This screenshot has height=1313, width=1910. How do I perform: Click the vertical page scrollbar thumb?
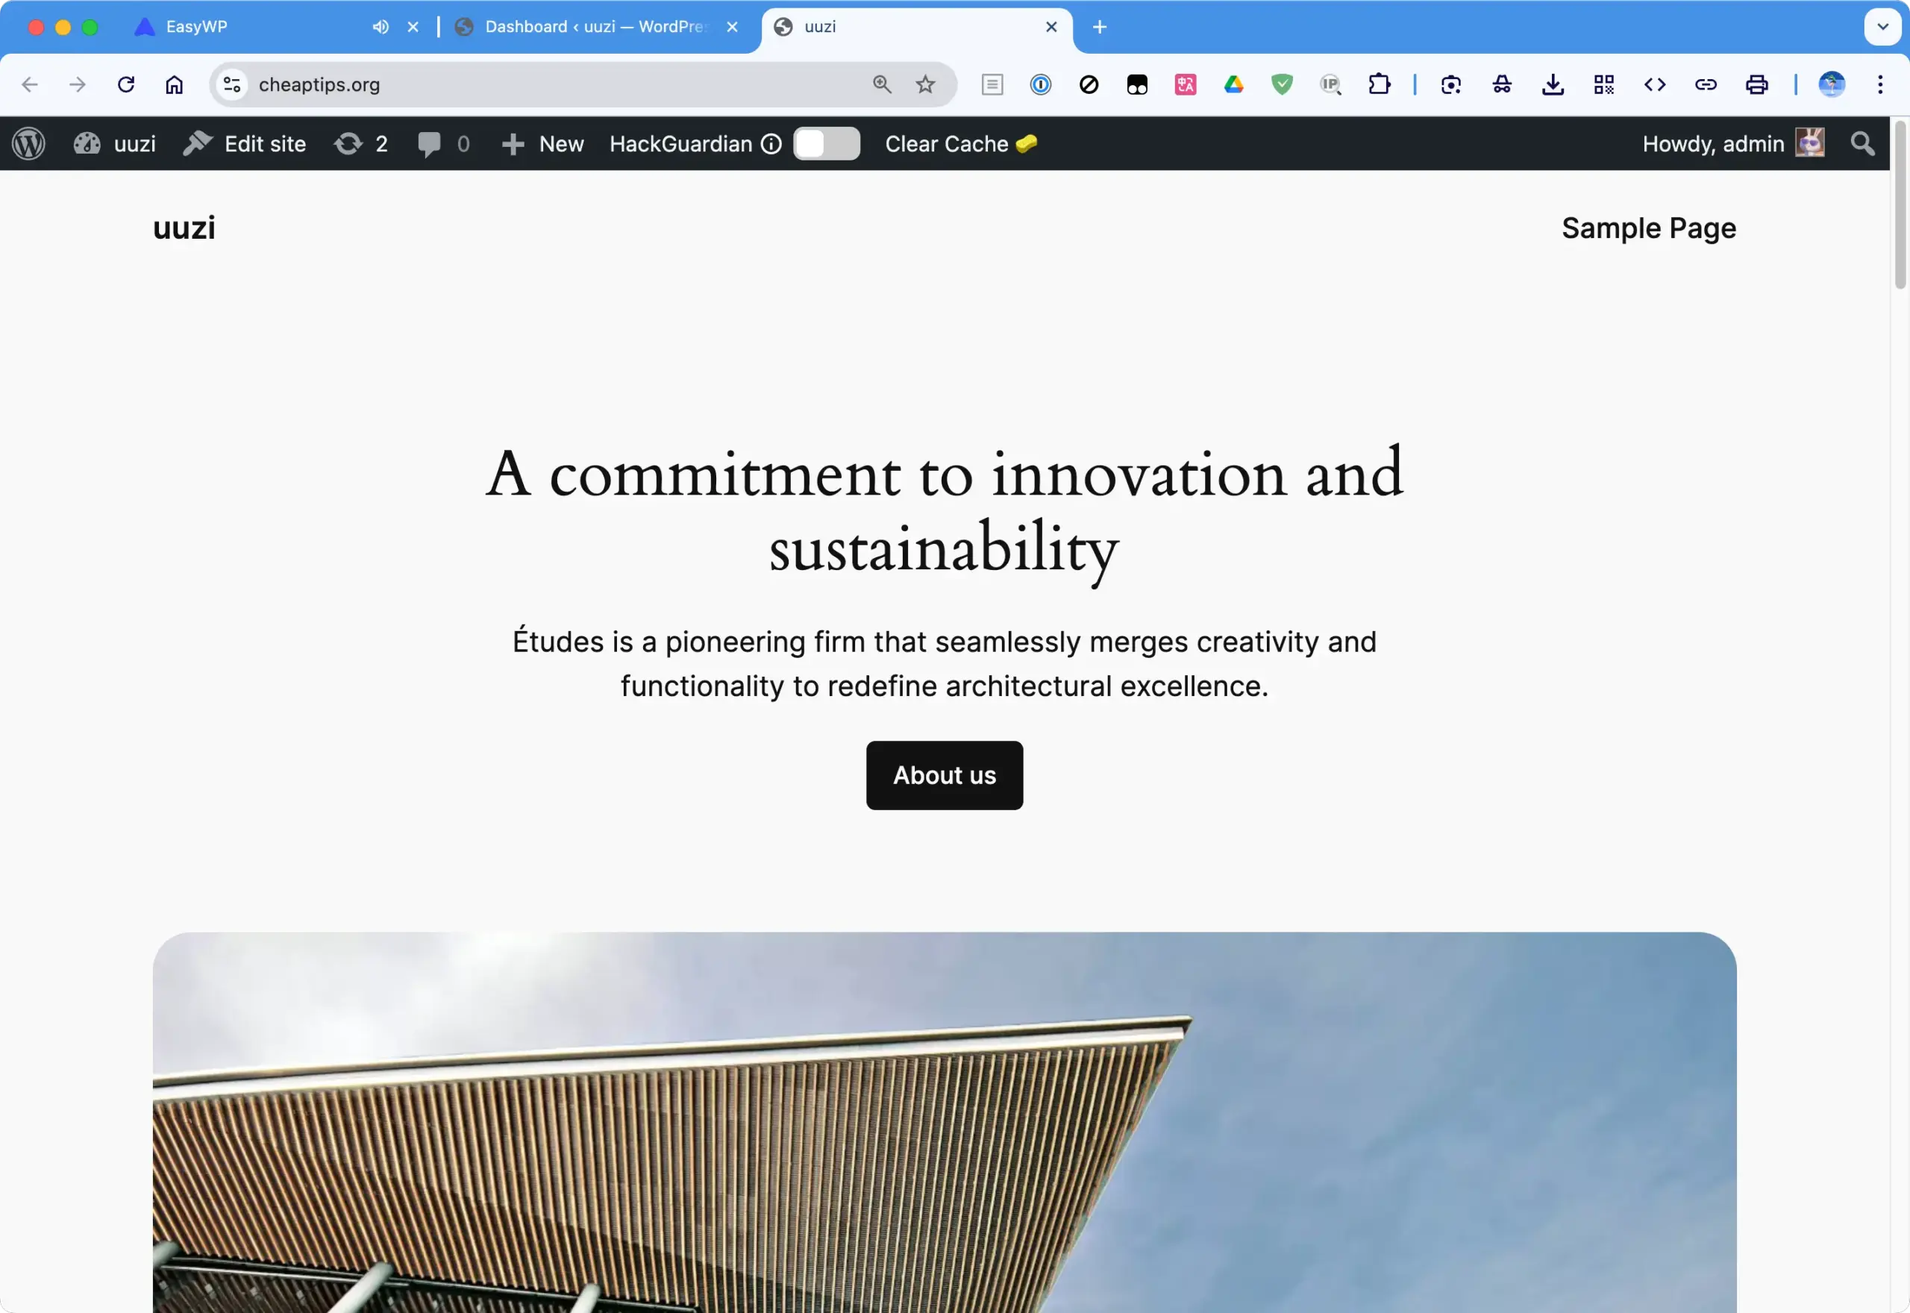(x=1900, y=206)
